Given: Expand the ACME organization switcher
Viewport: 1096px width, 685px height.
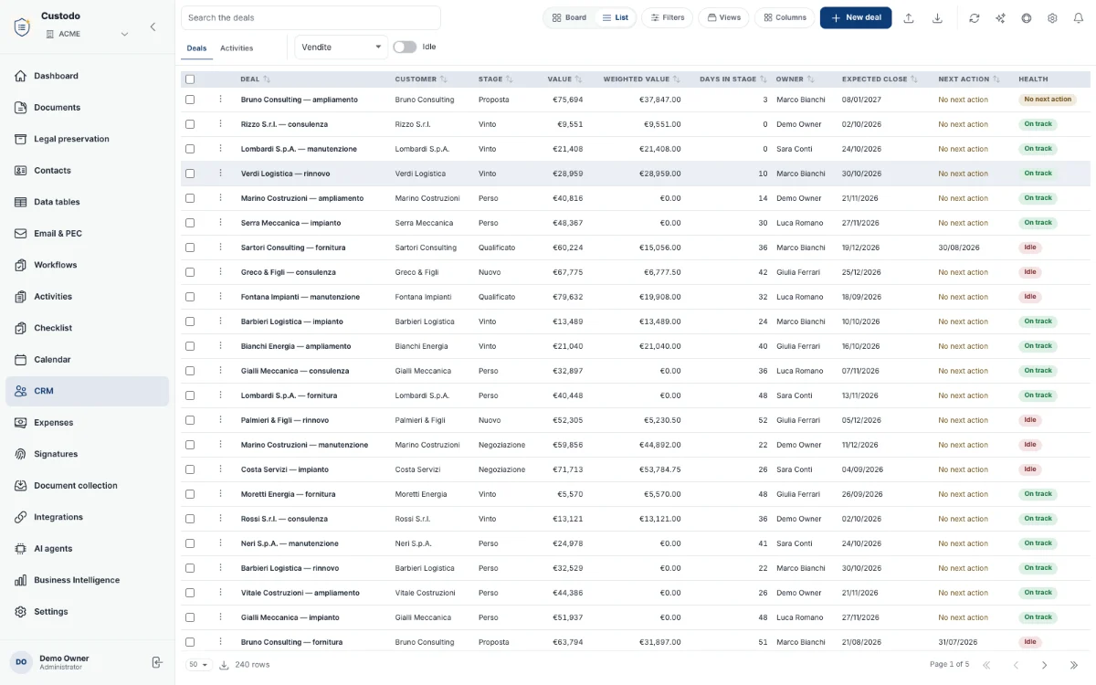Looking at the screenshot, I should pos(87,34).
